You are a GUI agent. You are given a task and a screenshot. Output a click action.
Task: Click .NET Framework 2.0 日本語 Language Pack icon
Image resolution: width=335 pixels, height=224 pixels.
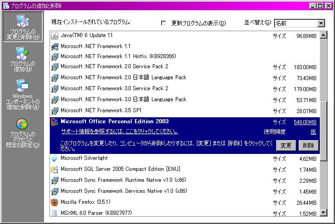point(55,78)
